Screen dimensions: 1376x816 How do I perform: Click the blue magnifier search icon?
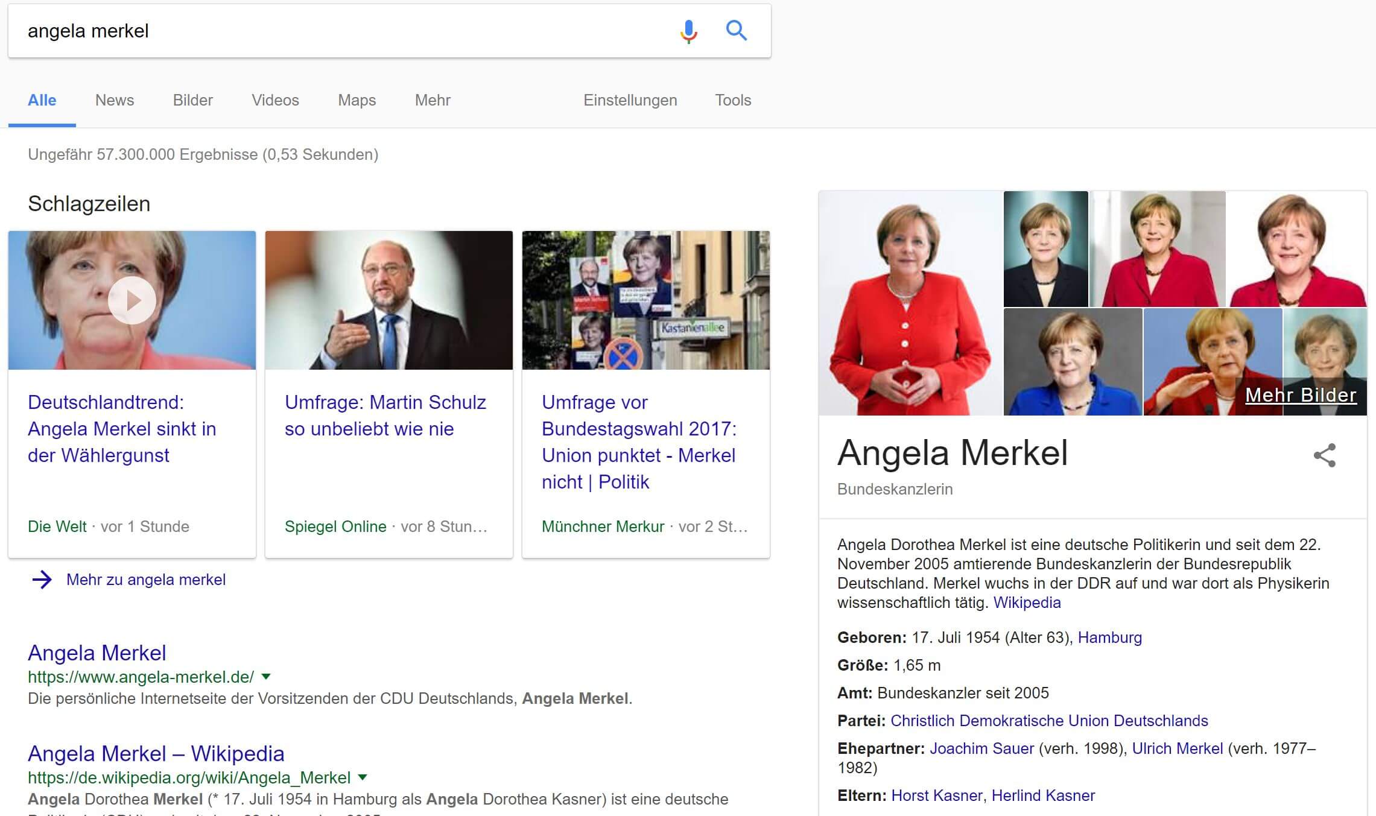coord(736,30)
